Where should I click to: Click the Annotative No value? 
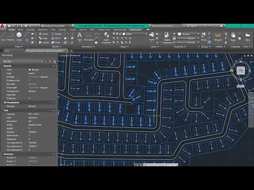coord(30,121)
